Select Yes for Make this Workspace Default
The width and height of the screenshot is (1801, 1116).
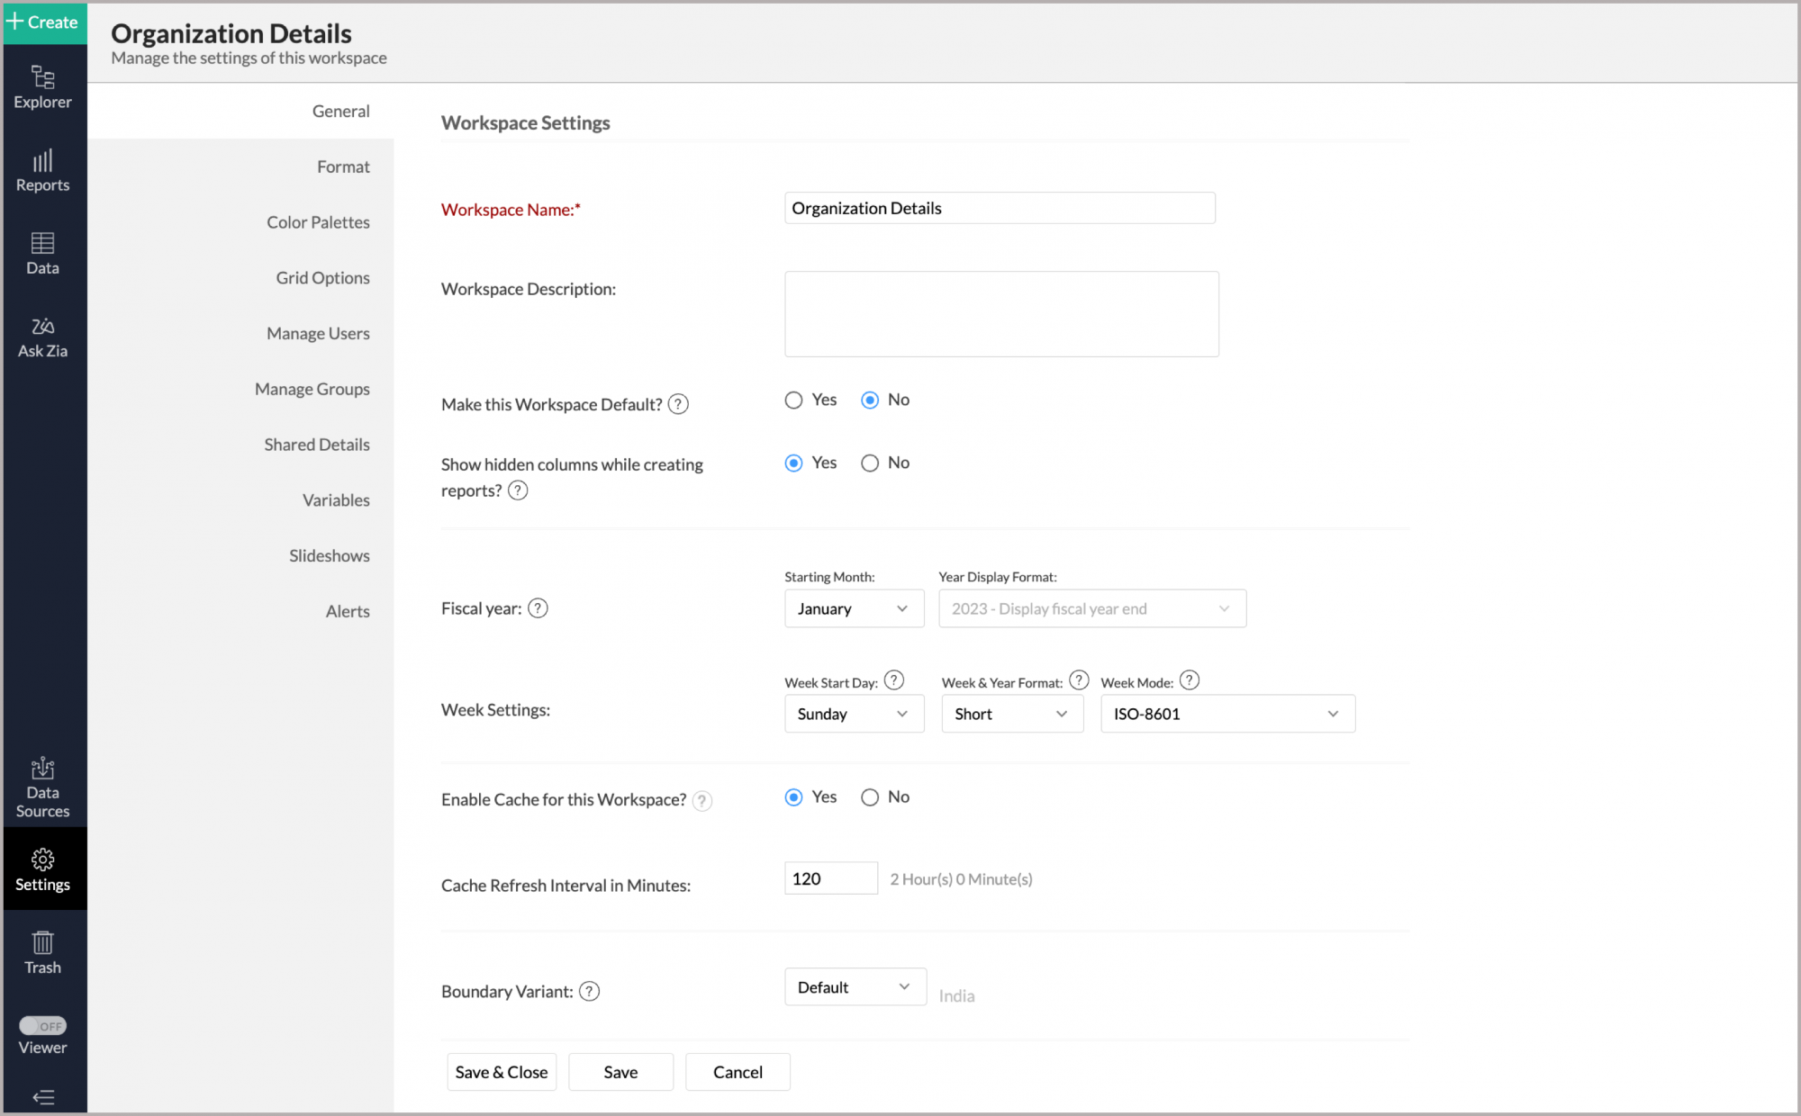[x=793, y=400]
